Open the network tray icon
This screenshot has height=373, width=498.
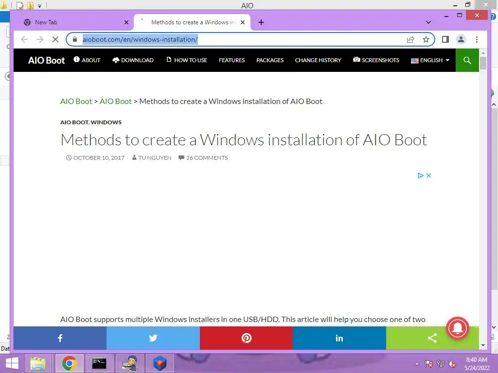pos(441,364)
